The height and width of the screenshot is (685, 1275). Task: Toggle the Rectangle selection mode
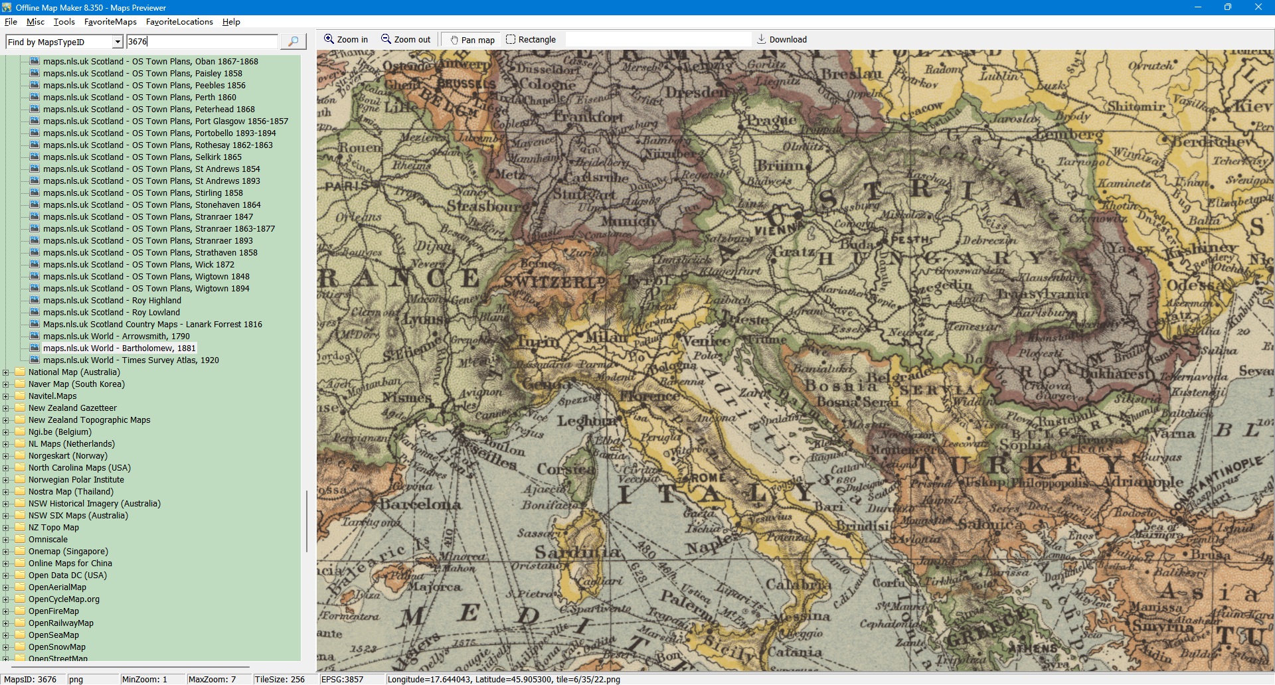click(531, 40)
